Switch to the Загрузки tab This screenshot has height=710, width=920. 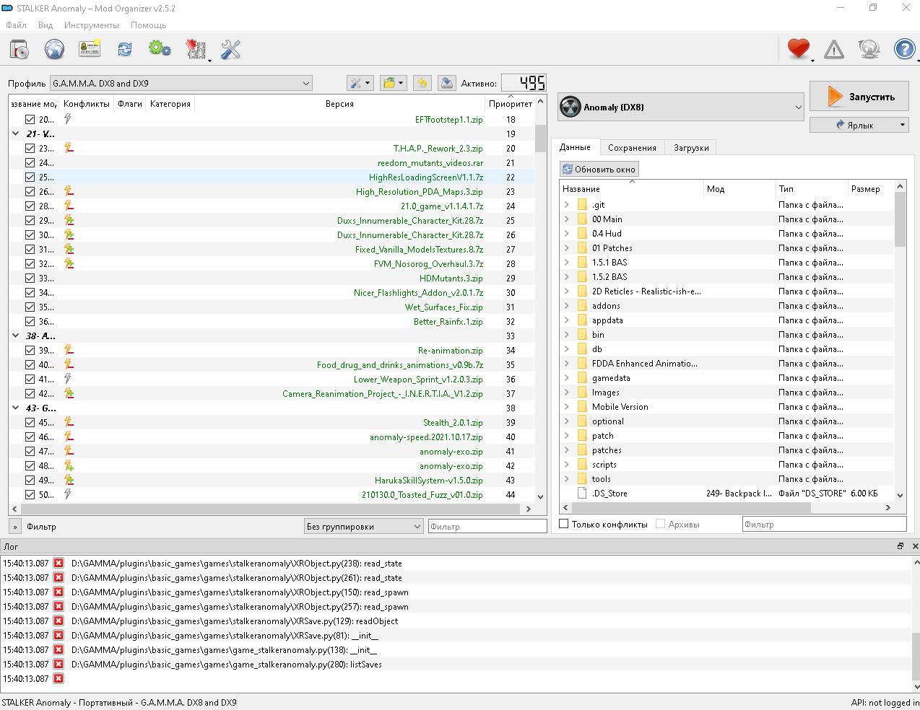(x=691, y=147)
